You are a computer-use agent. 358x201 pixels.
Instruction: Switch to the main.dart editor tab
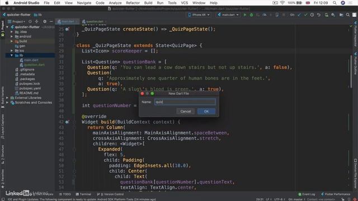point(67,21)
